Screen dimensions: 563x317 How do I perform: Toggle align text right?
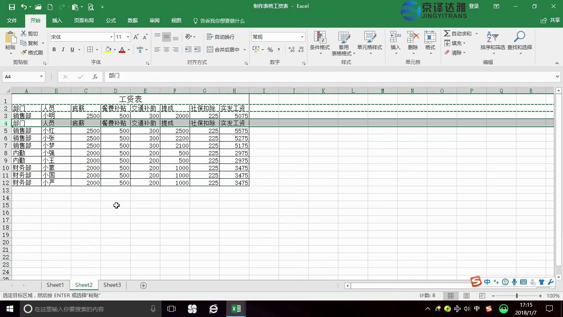[x=176, y=50]
